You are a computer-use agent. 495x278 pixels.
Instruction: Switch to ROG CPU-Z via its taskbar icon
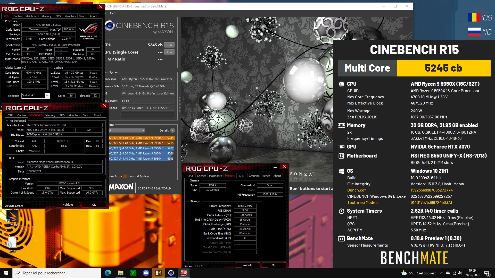tap(184, 273)
